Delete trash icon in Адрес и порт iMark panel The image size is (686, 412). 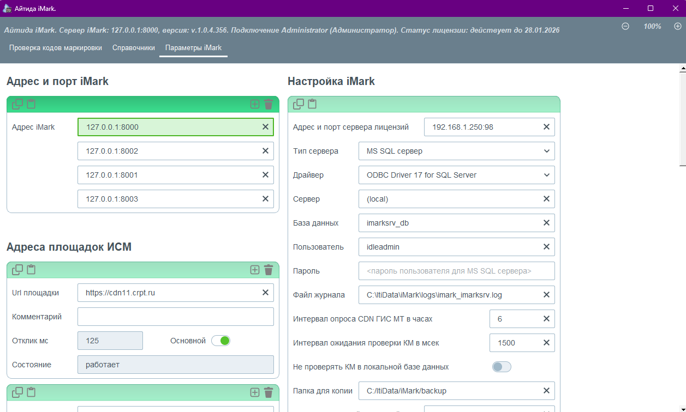pyautogui.click(x=269, y=104)
